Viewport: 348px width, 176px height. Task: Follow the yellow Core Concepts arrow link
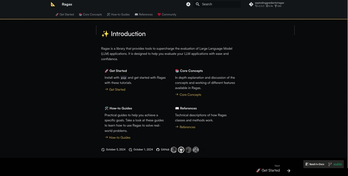click(x=188, y=95)
